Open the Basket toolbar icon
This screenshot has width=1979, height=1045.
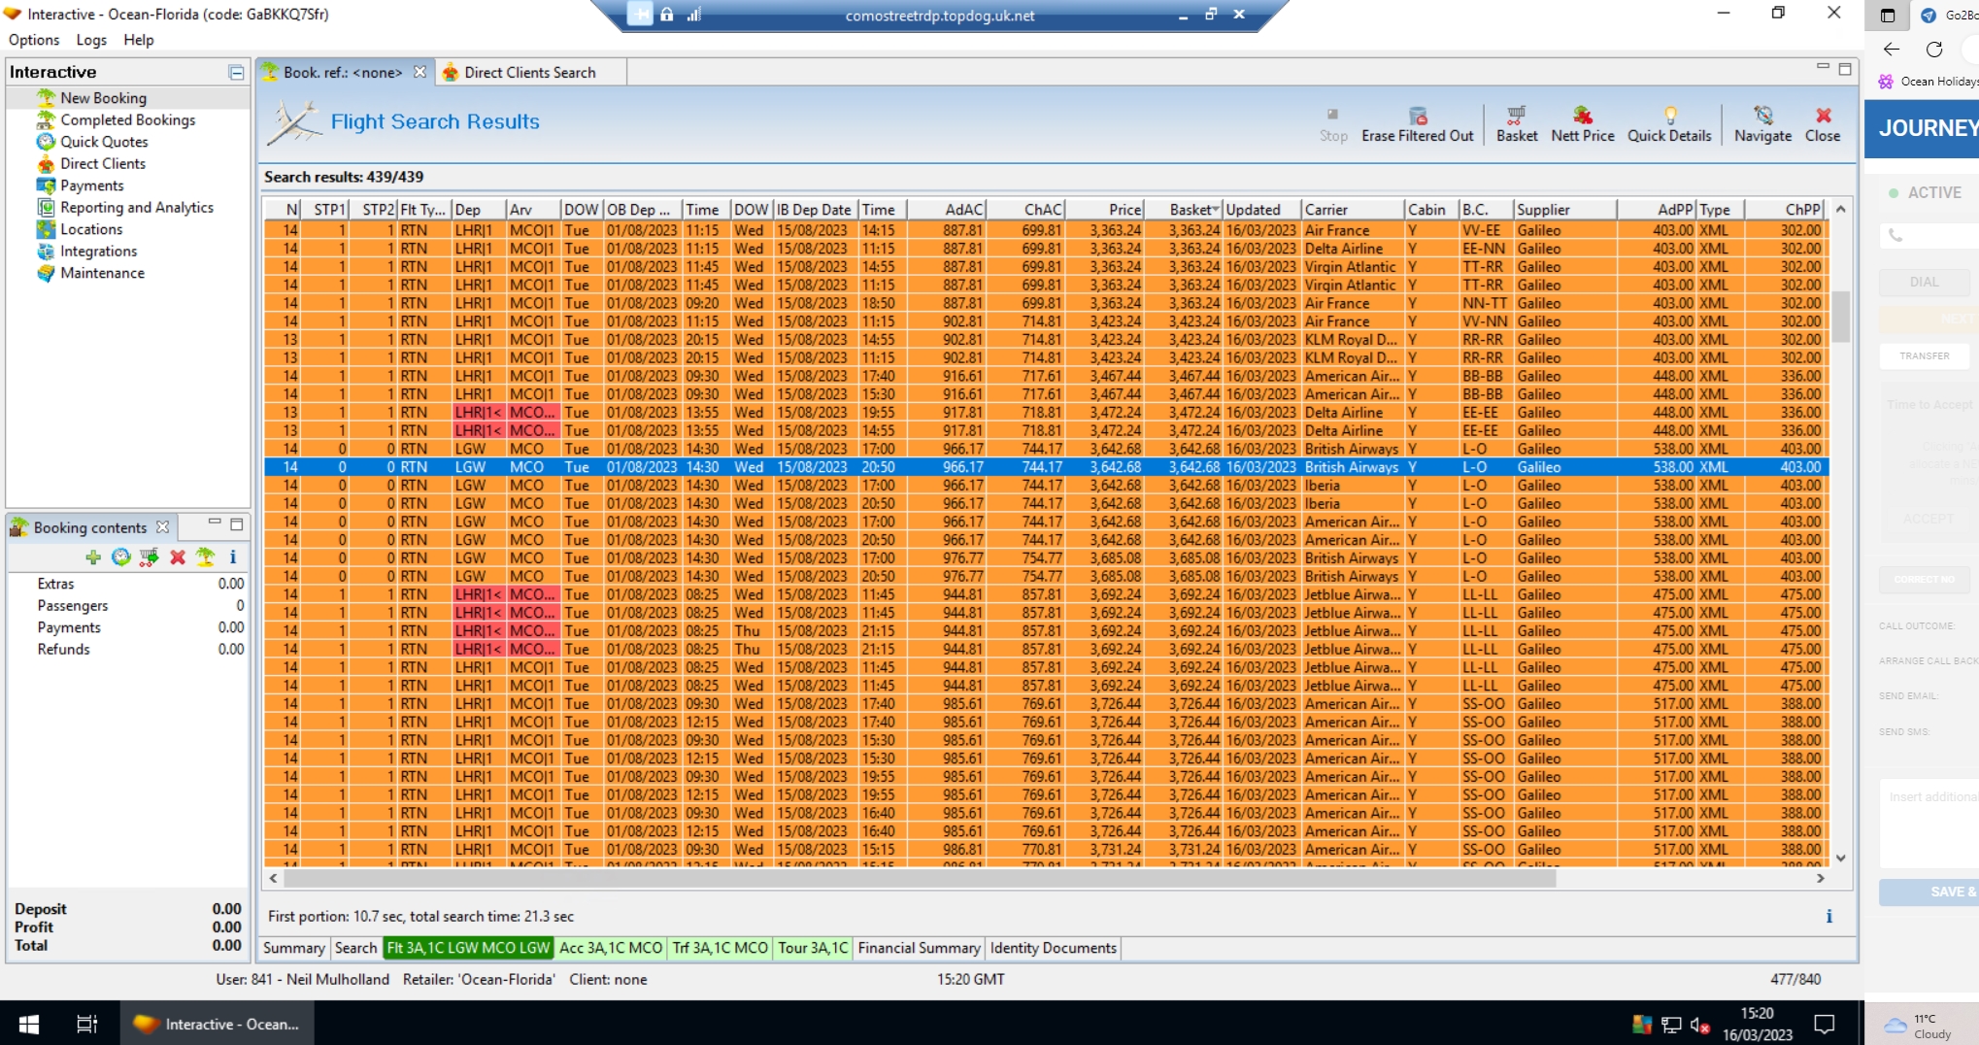click(x=1516, y=123)
